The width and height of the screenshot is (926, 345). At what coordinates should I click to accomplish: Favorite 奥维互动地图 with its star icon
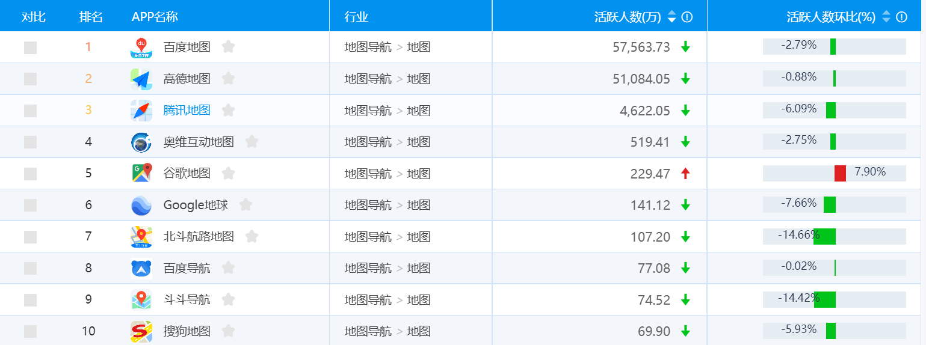point(252,142)
